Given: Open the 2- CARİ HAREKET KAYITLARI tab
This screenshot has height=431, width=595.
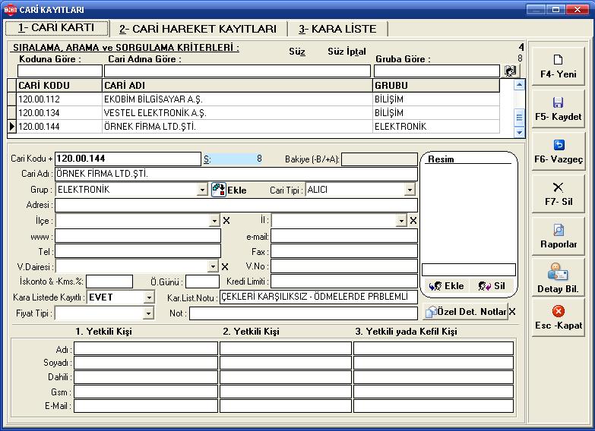Looking at the screenshot, I should [x=198, y=29].
